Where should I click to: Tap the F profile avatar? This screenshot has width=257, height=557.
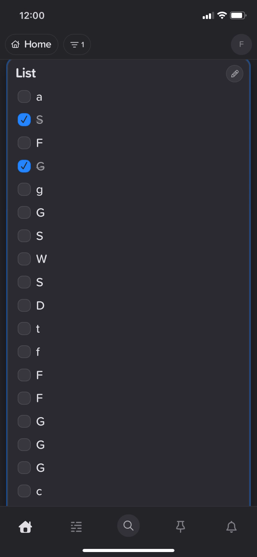tap(241, 44)
